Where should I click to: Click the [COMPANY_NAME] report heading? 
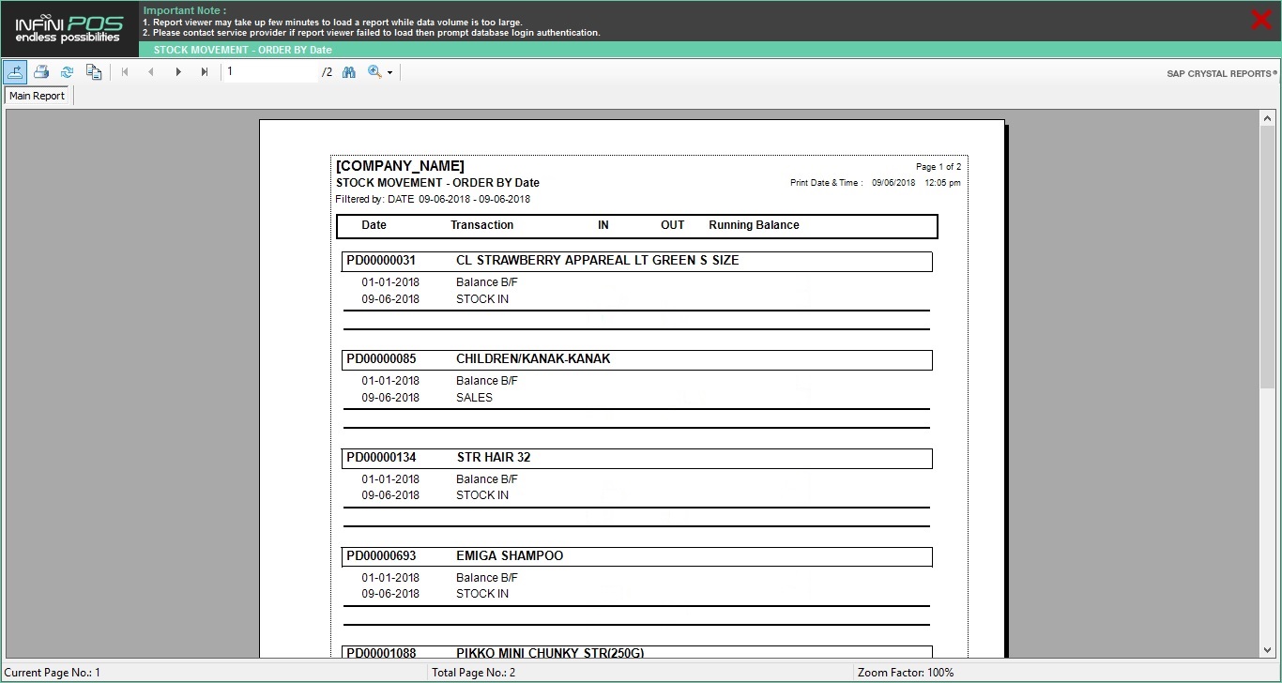click(x=401, y=166)
